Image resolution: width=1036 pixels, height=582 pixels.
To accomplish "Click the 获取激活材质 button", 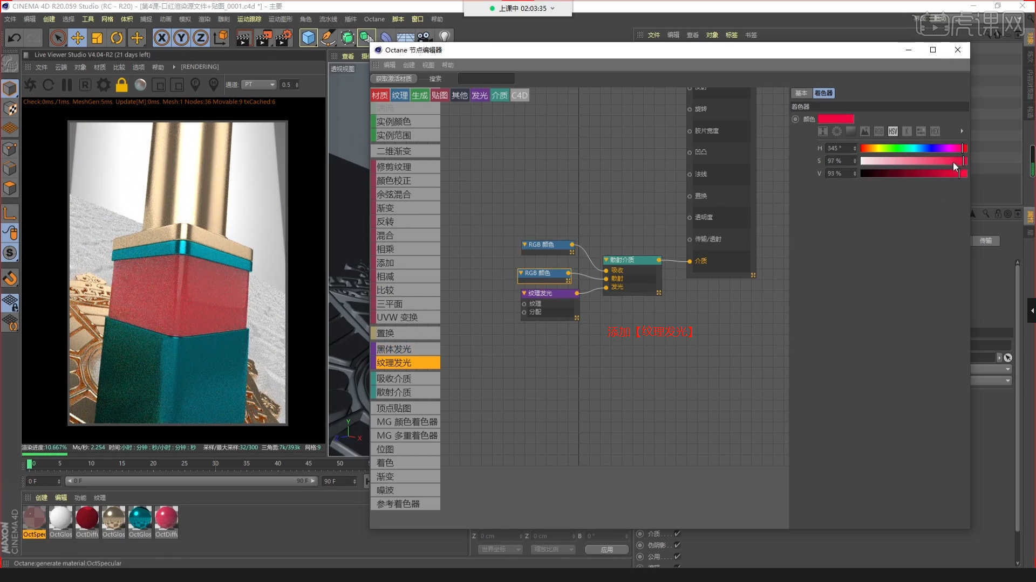I will coord(394,79).
